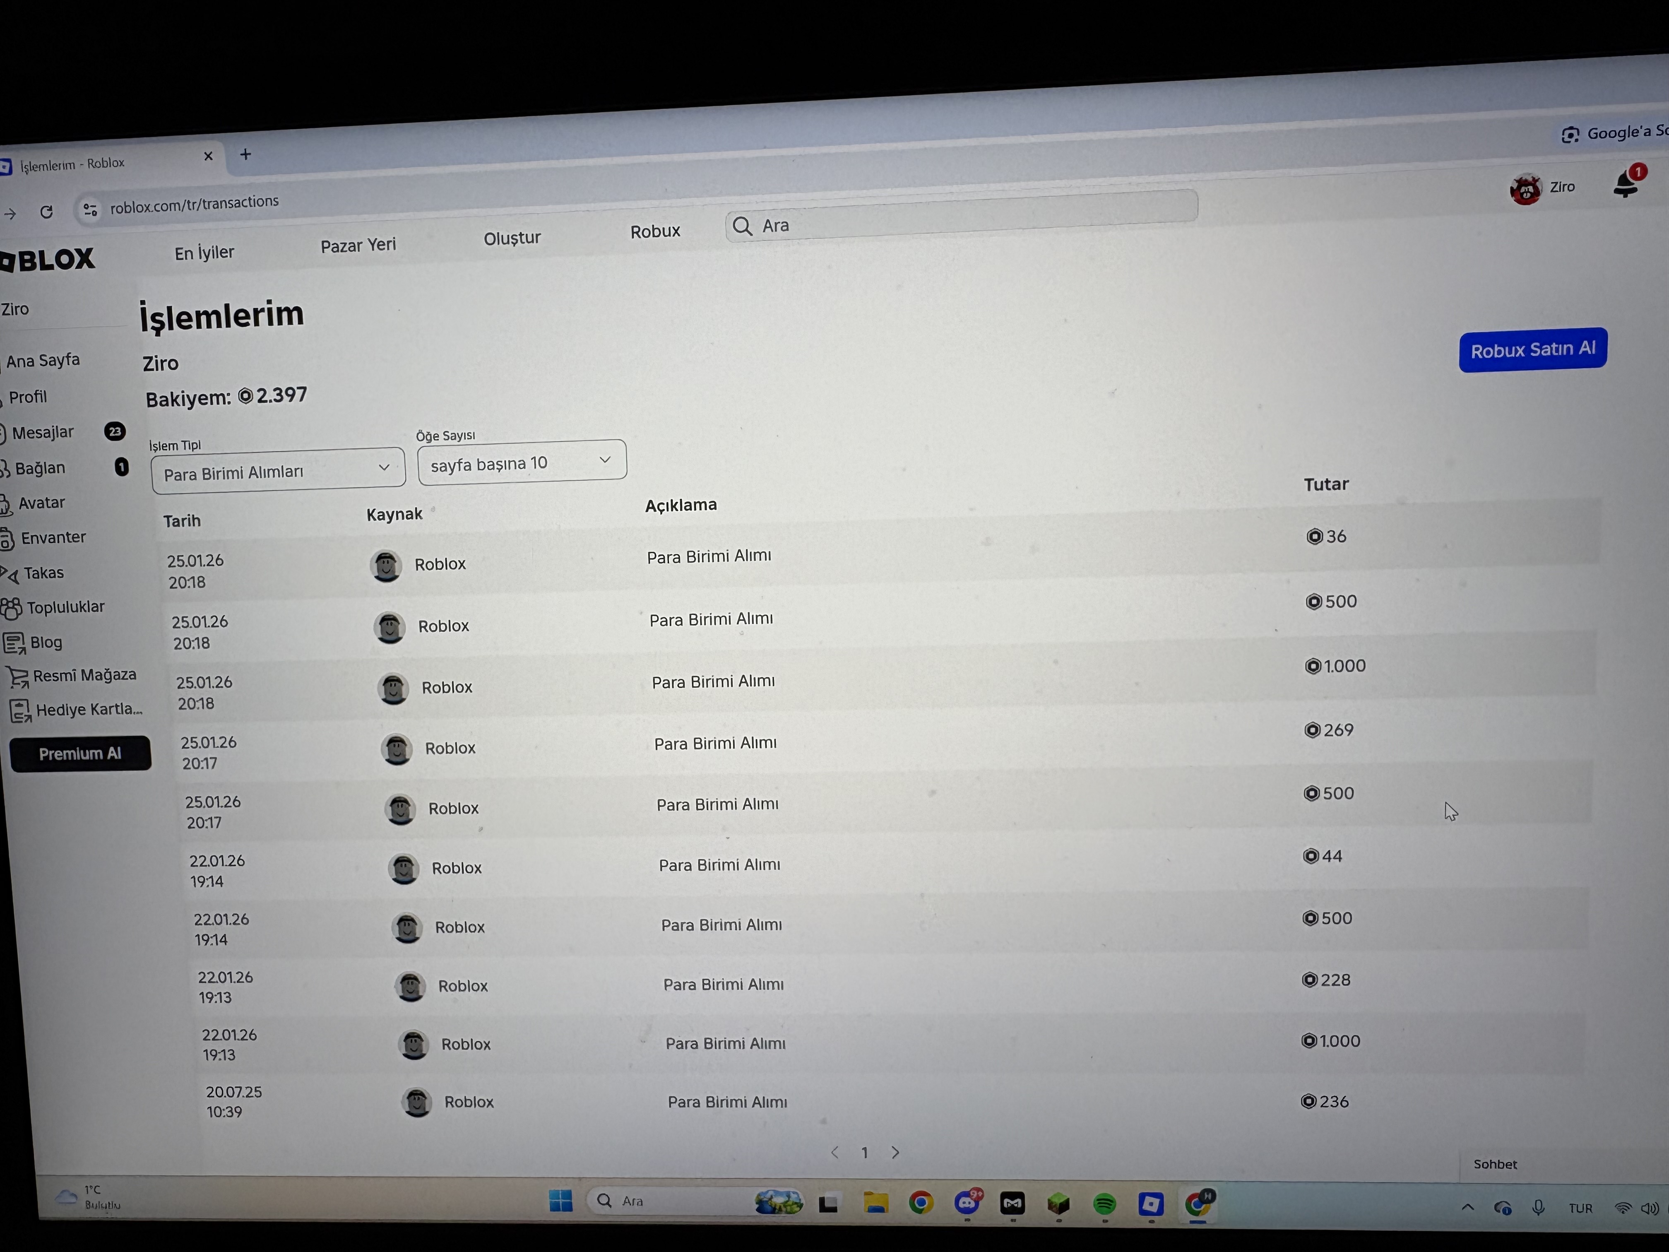Open Envanter in the sidebar
1669x1252 pixels.
tap(53, 538)
